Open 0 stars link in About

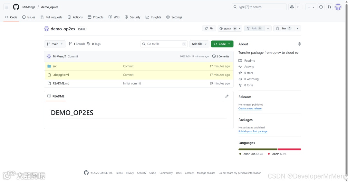tap(246, 73)
